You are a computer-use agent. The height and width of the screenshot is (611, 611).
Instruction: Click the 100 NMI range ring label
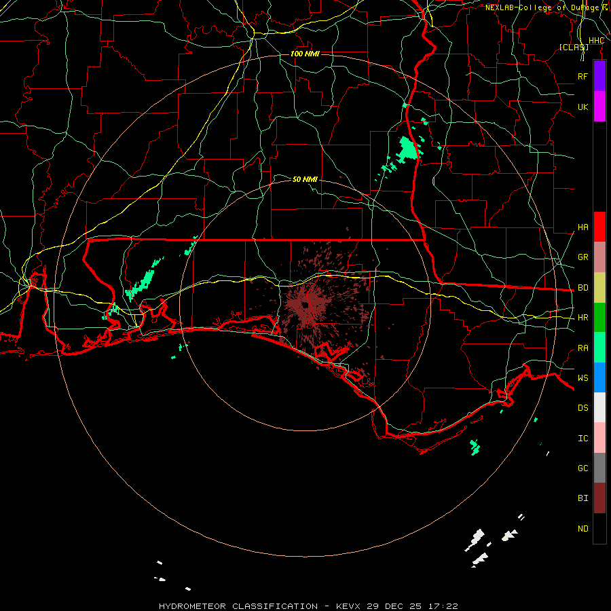coord(305,54)
